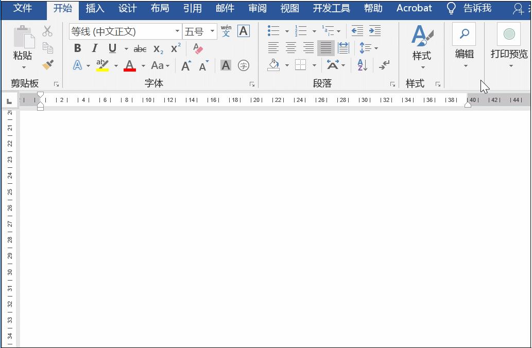Click the Increase Font Size icon
532x348 pixels.
pos(185,65)
